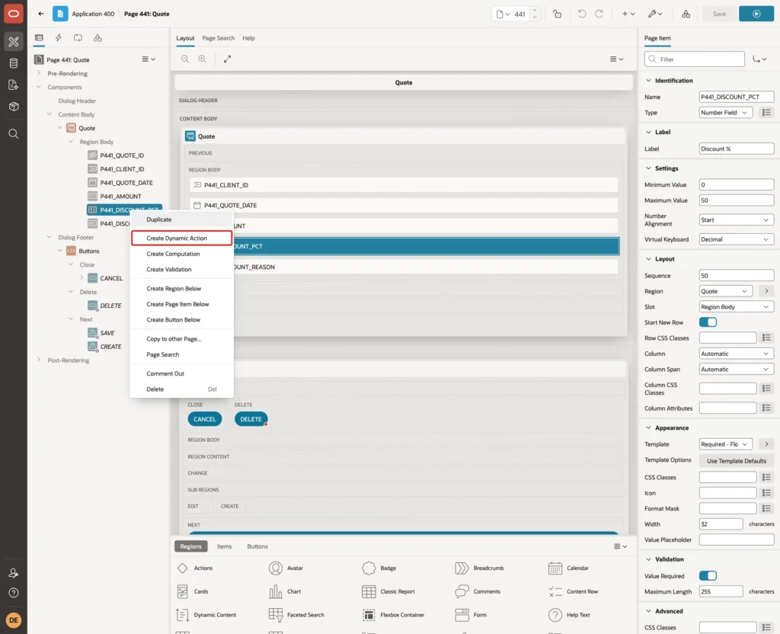Switch to the Shared Components tab icon
This screenshot has height=634, width=780.
(x=97, y=38)
